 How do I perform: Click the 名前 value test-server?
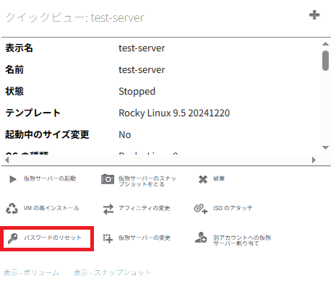(142, 70)
